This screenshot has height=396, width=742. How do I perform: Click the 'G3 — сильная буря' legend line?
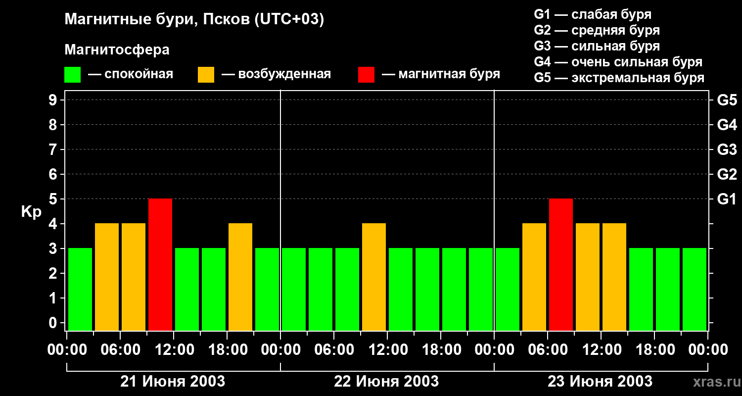pyautogui.click(x=597, y=46)
